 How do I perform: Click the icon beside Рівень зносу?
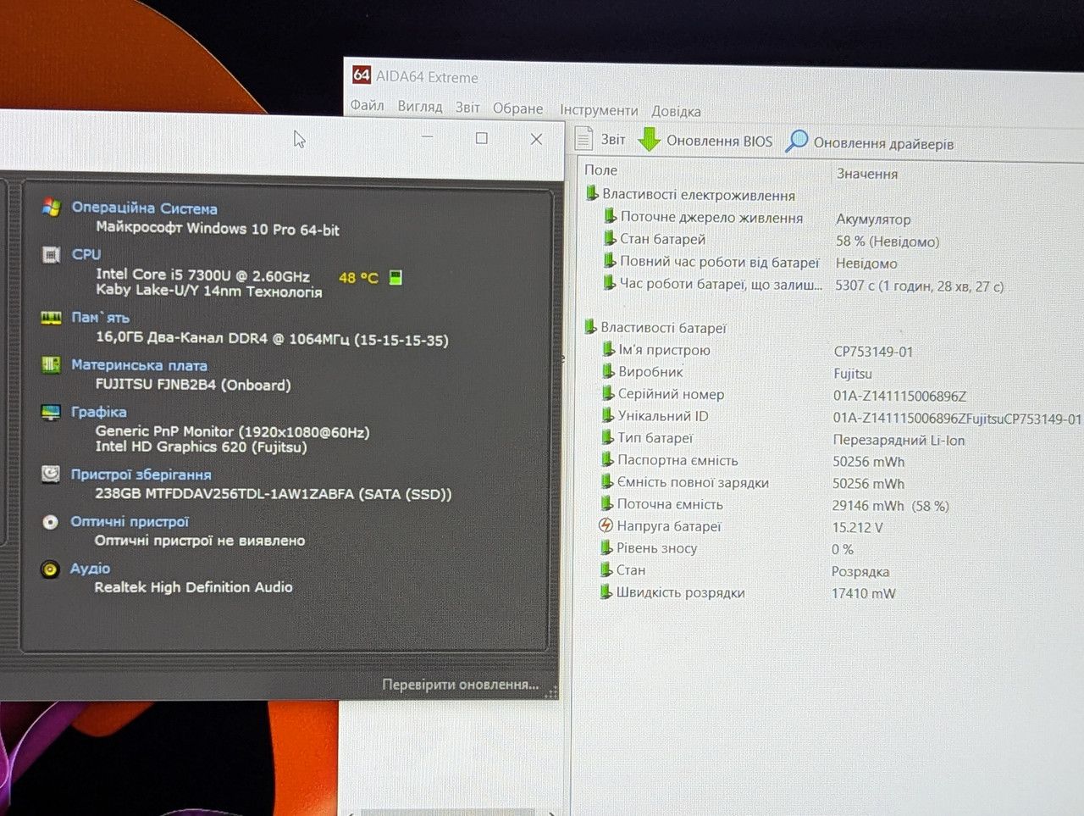[x=606, y=547]
